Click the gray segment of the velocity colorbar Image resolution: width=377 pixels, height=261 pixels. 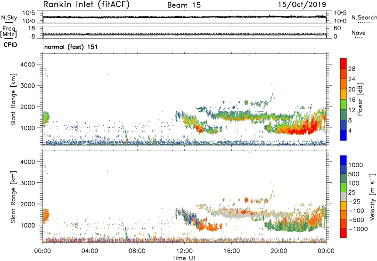(x=344, y=196)
